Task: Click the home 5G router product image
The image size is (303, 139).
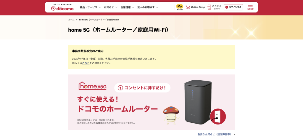Action: [x=197, y=102]
